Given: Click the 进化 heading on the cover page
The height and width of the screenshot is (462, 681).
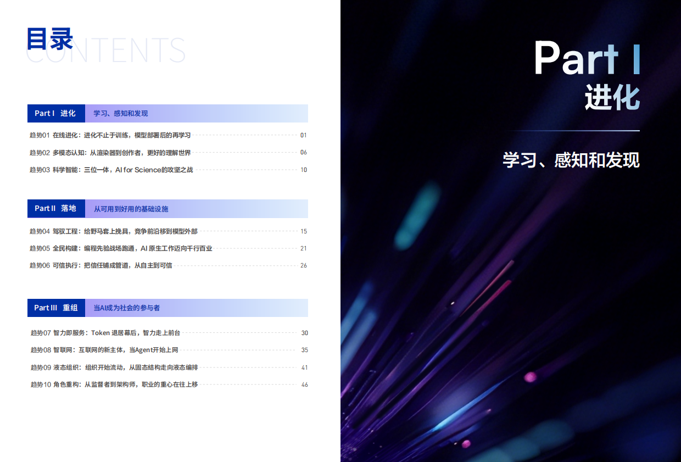Looking at the screenshot, I should [x=612, y=97].
